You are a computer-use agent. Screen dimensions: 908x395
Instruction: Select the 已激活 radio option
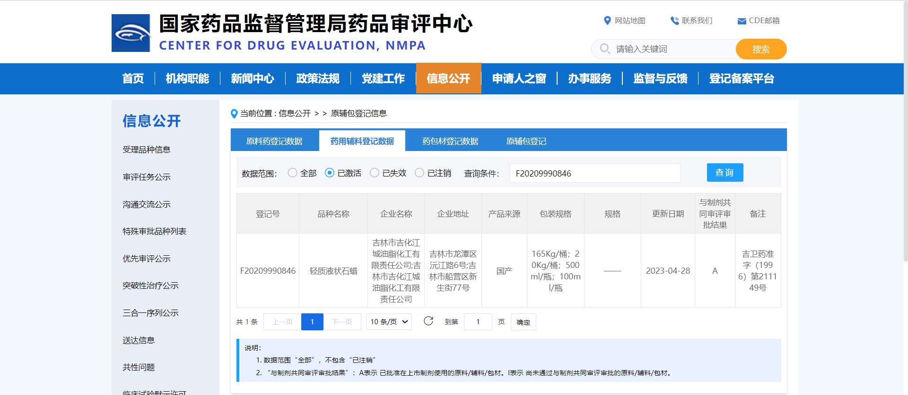click(x=330, y=173)
